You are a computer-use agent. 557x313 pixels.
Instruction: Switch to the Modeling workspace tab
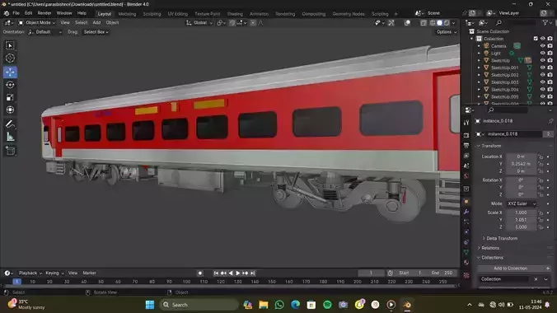pyautogui.click(x=127, y=14)
